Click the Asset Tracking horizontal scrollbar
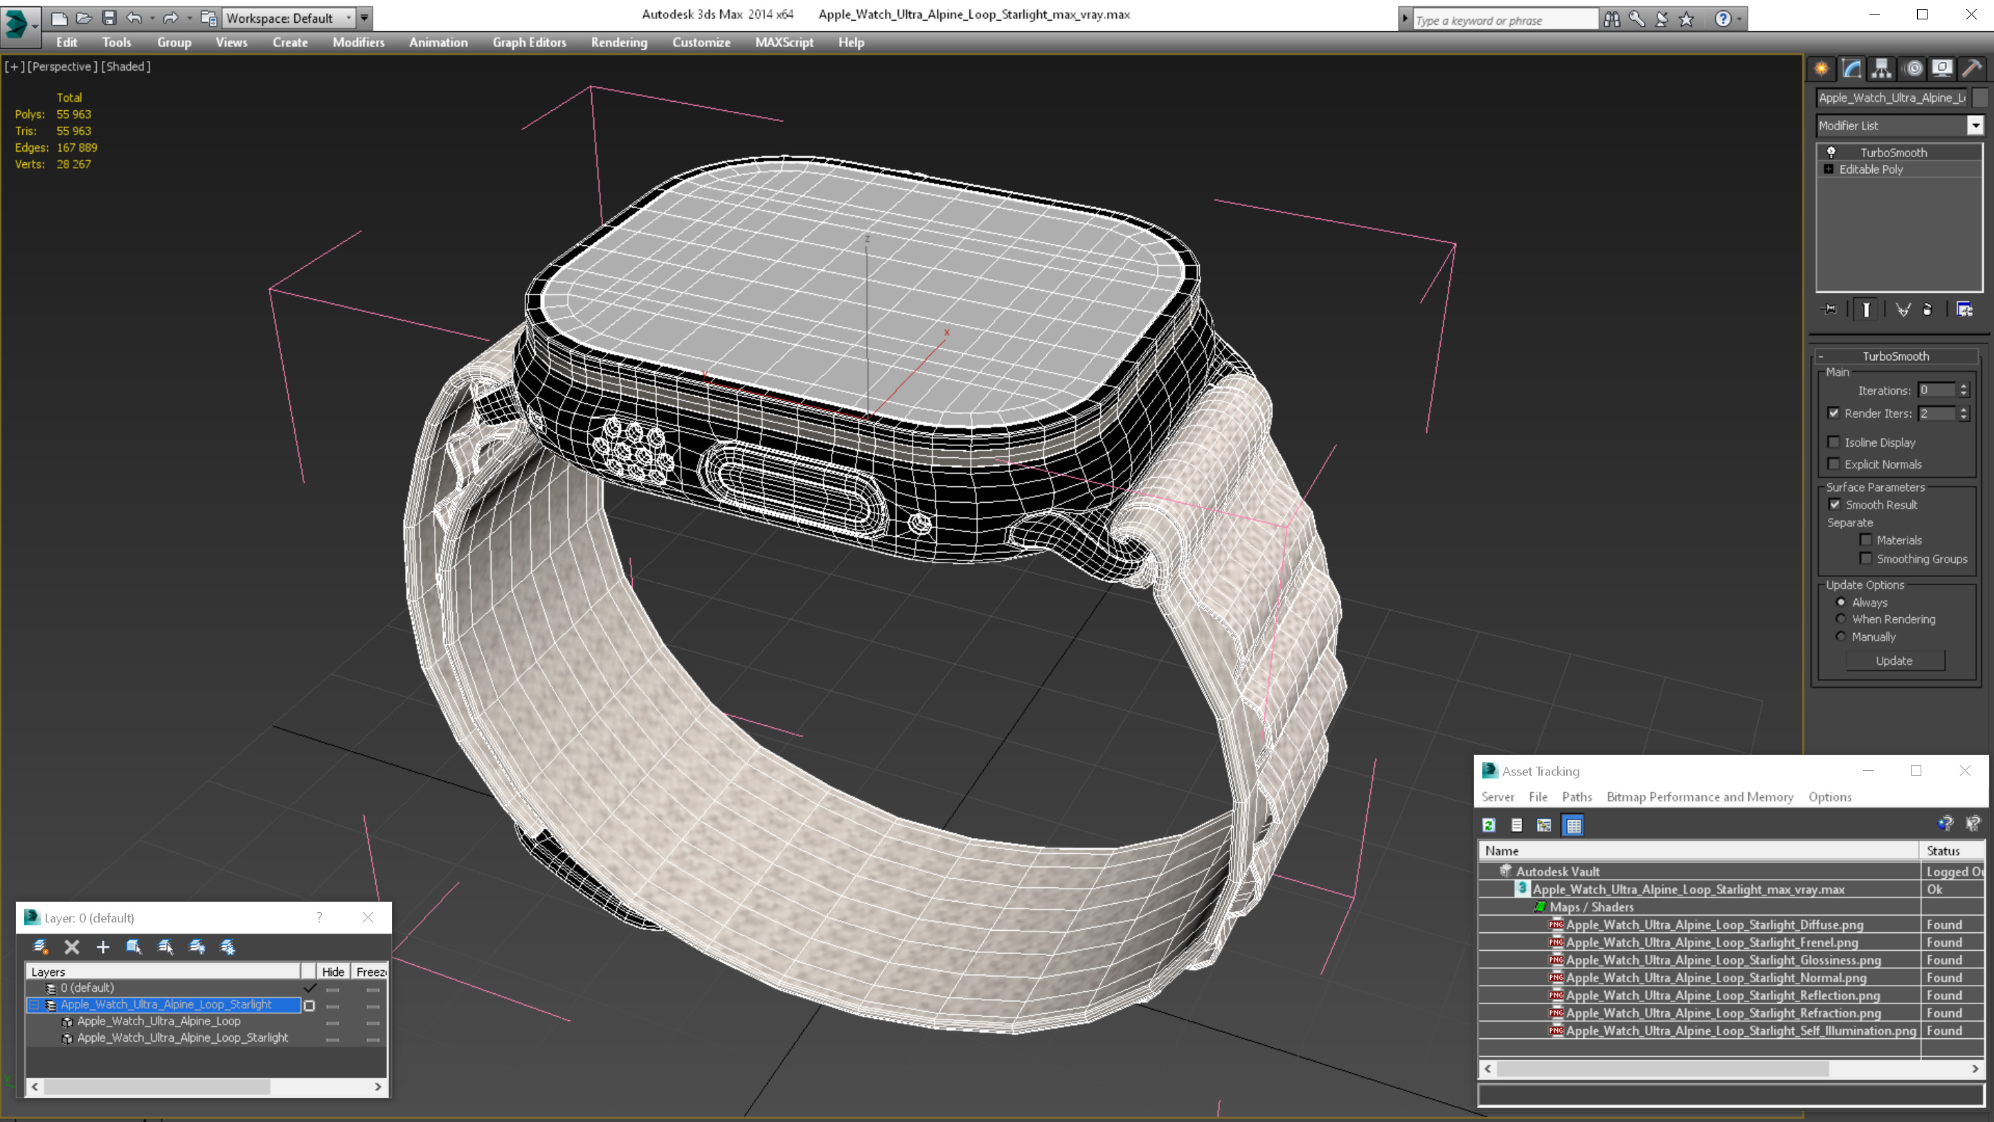Image resolution: width=1994 pixels, height=1122 pixels. click(1662, 1069)
